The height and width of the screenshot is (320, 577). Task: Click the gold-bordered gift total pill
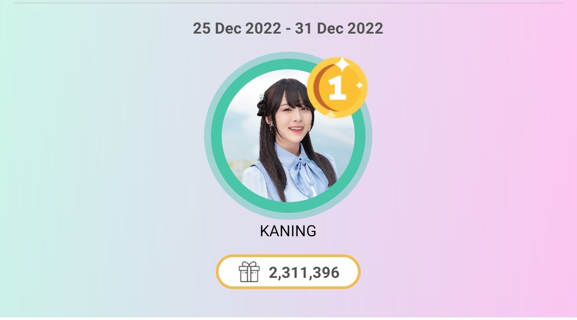[x=288, y=272]
